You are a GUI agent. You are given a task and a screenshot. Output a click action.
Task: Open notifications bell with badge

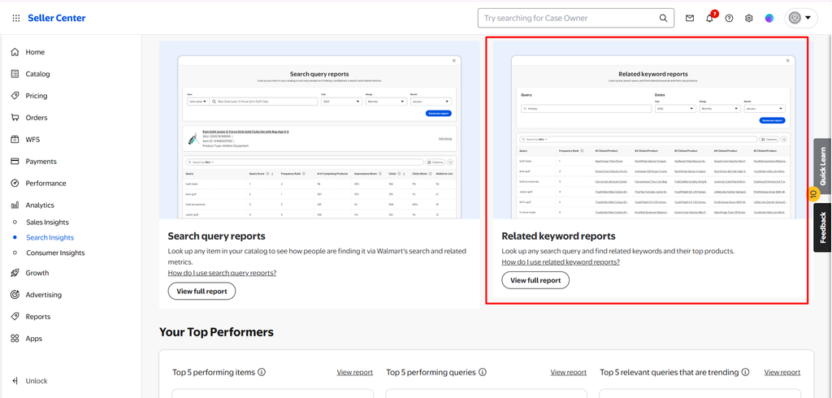[x=710, y=18]
